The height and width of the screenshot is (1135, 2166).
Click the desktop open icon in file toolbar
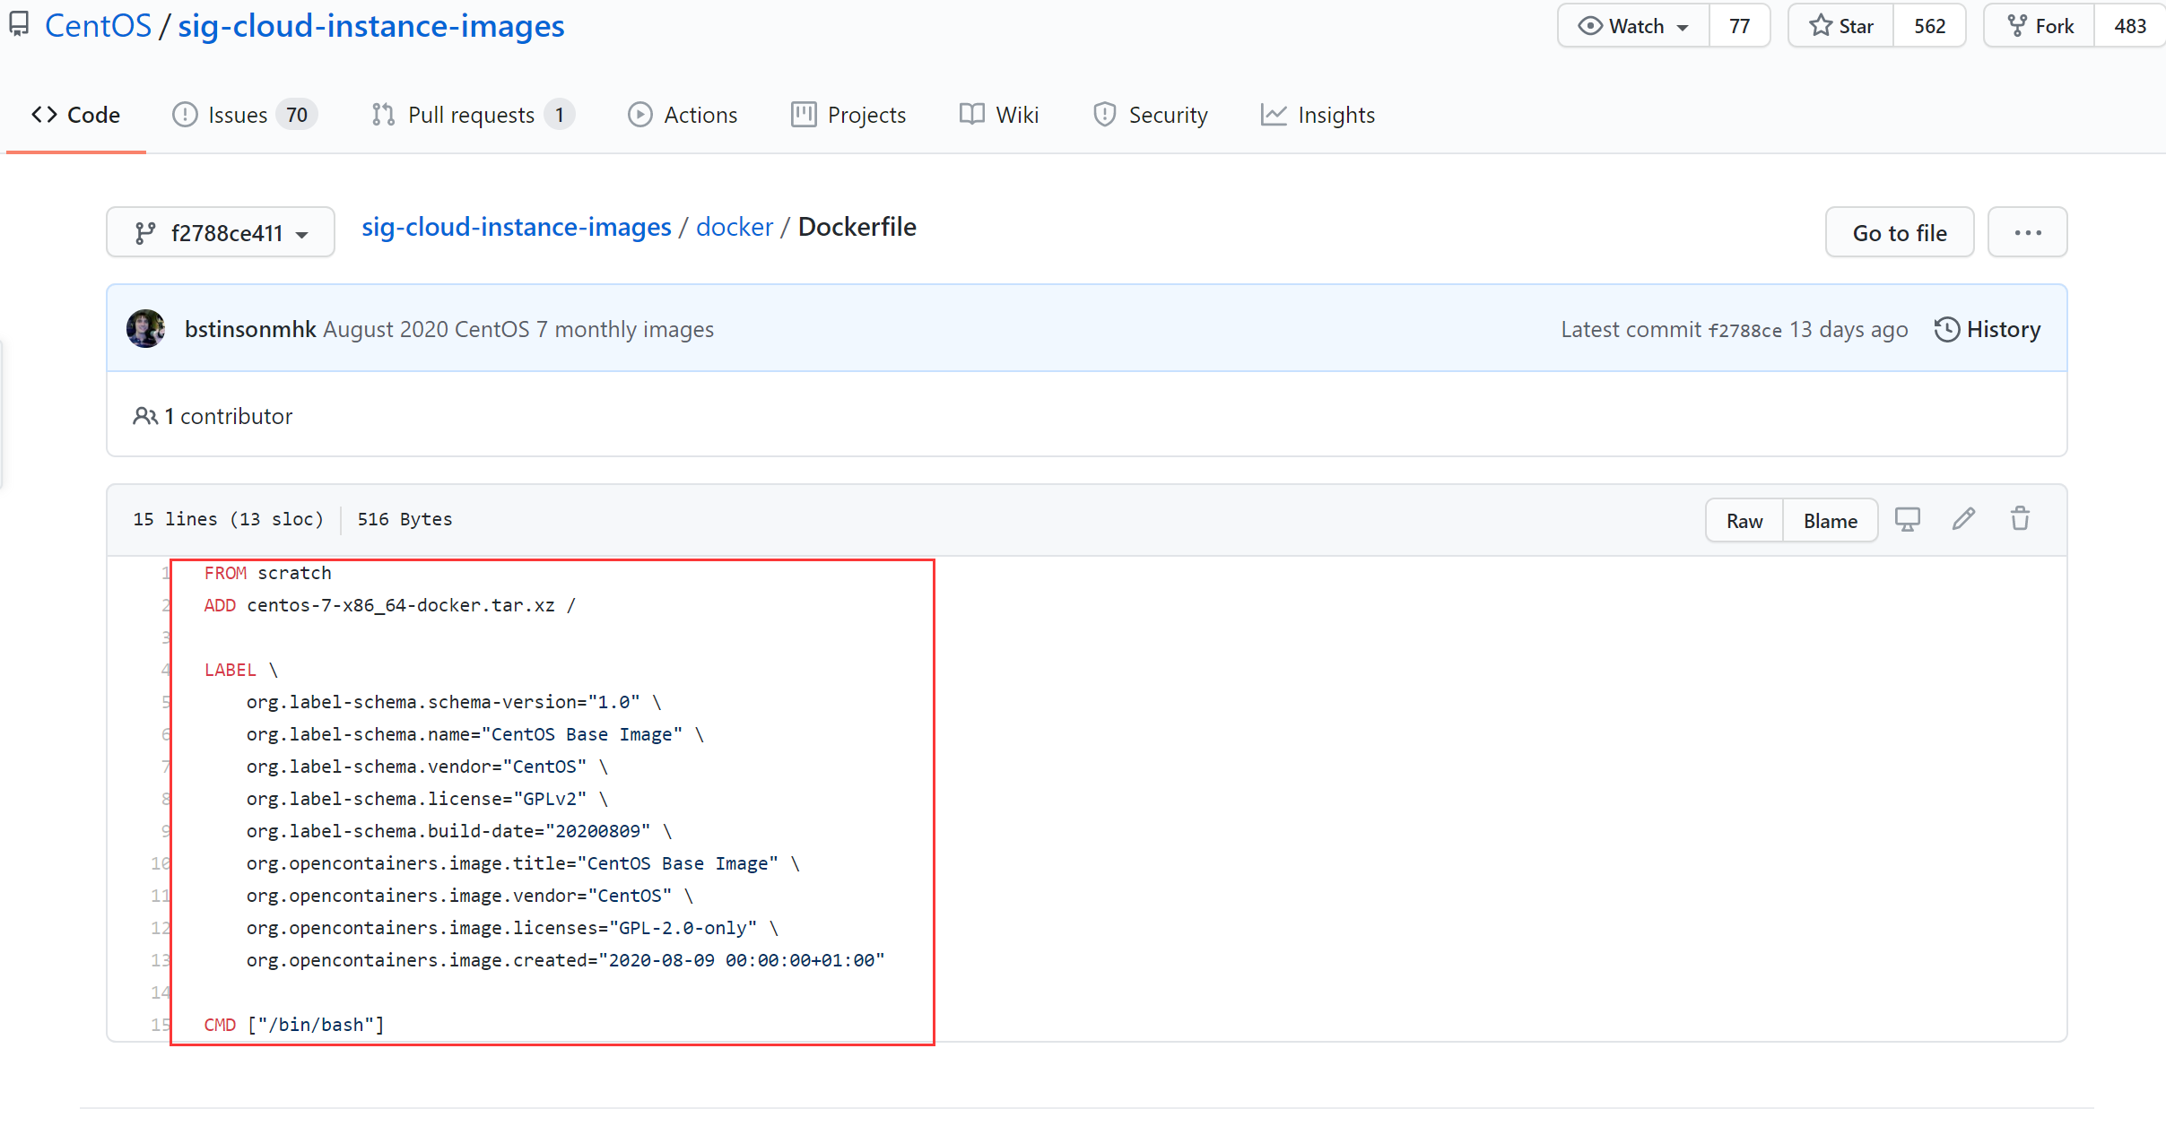coord(1907,519)
